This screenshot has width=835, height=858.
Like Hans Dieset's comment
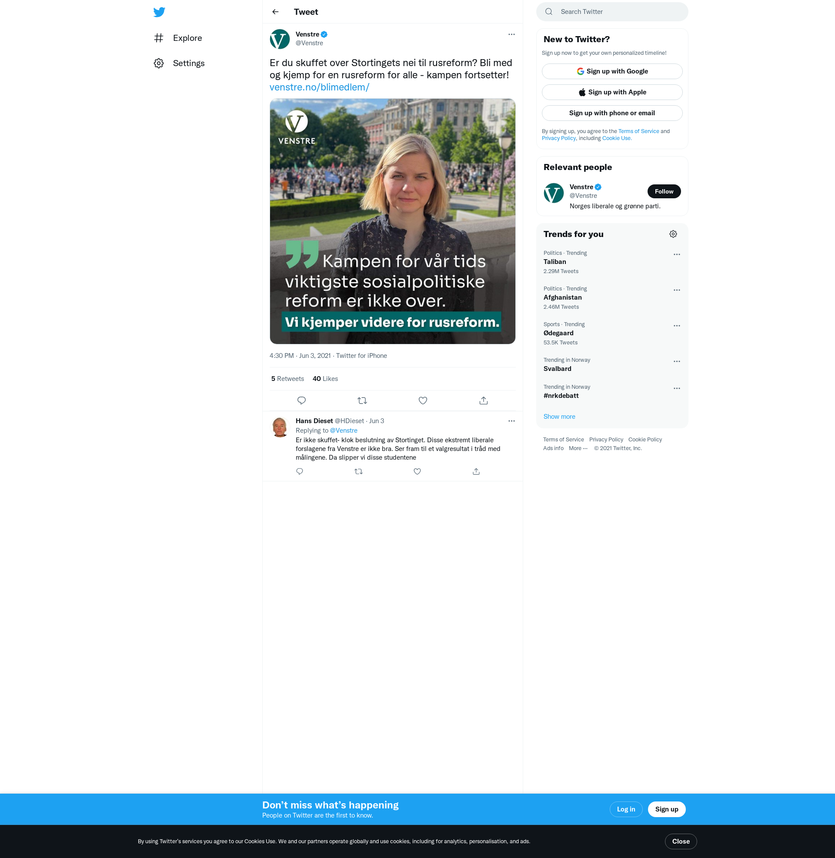[x=417, y=472]
